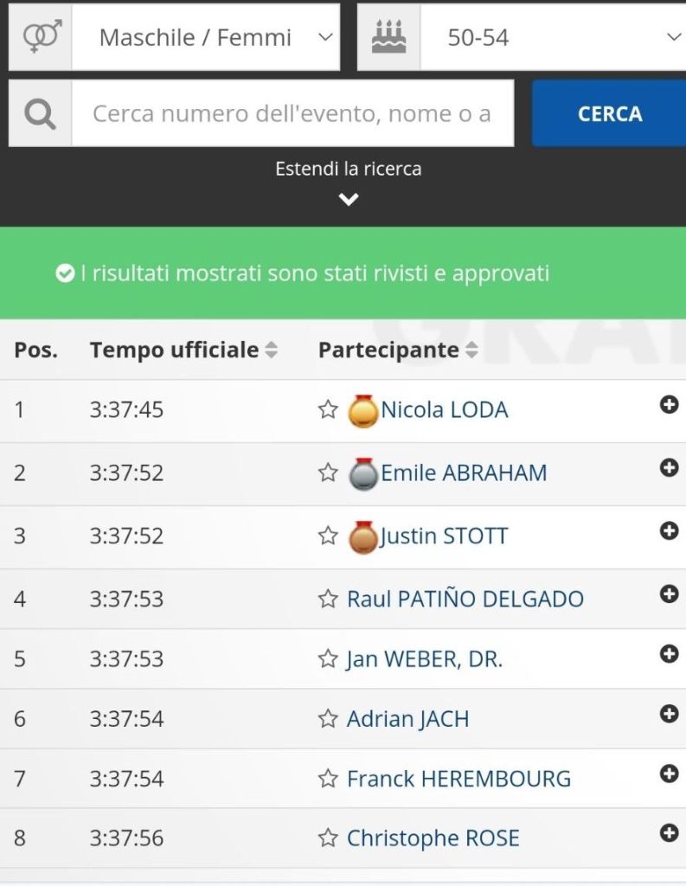Click plus icon beside Christophe ROSE
The width and height of the screenshot is (686, 886).
[x=669, y=833]
